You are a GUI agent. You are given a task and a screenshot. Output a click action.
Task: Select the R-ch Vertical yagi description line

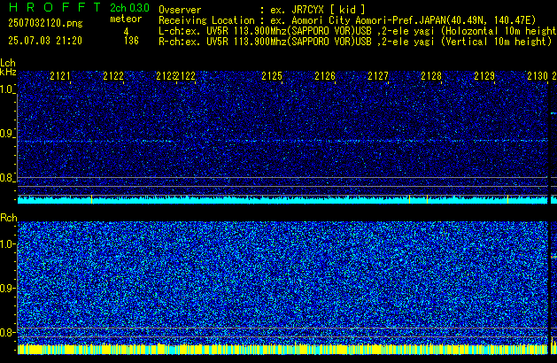[355, 42]
